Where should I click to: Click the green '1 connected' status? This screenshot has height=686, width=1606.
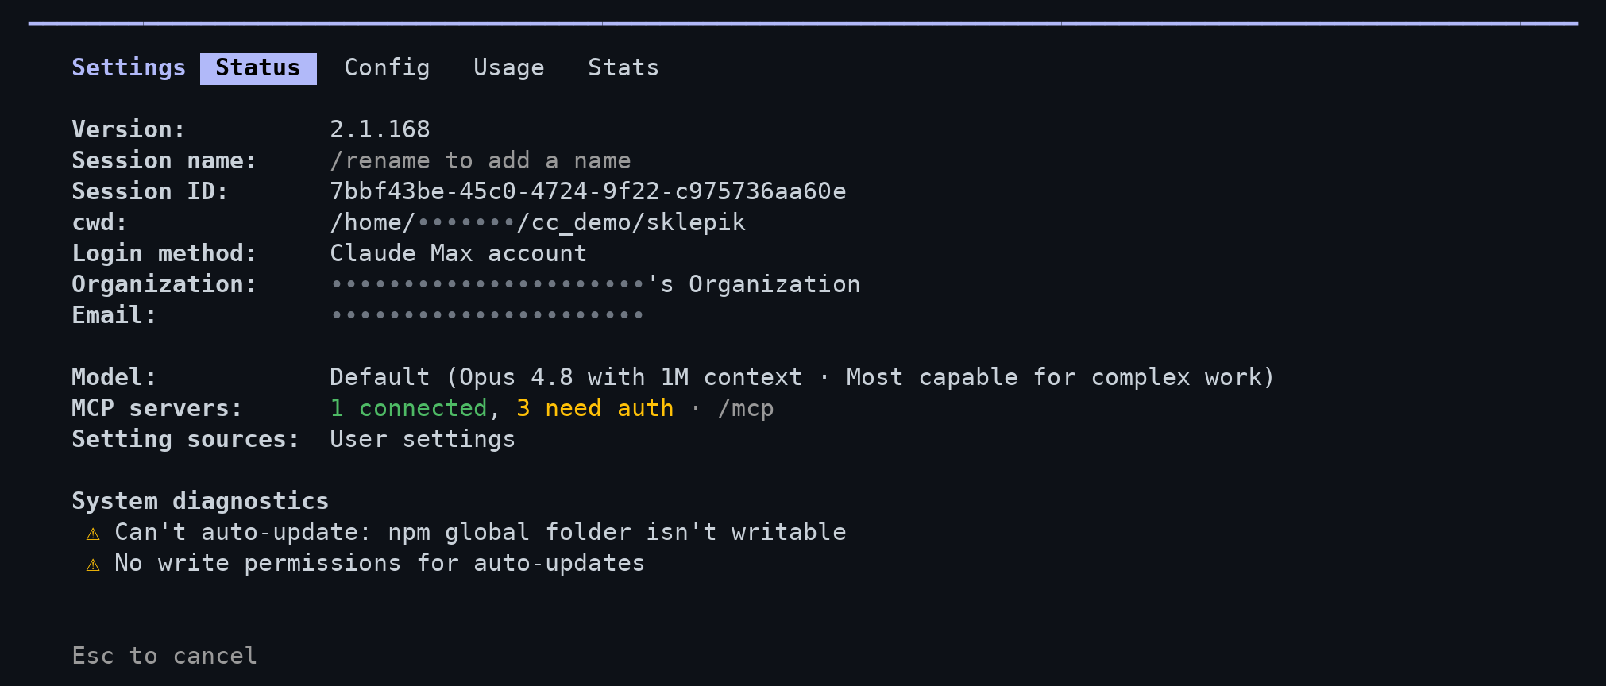tap(408, 408)
